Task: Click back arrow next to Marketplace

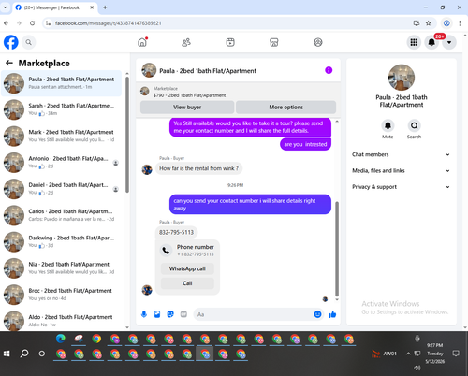Action: click(x=9, y=63)
